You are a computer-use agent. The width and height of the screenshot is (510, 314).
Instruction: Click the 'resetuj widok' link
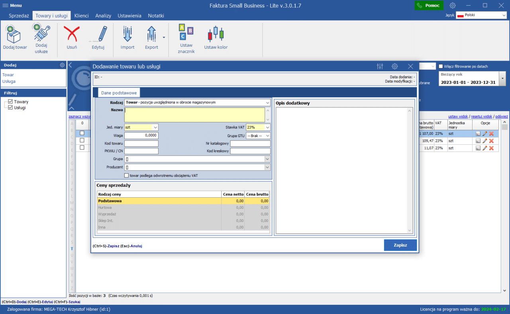click(x=481, y=117)
